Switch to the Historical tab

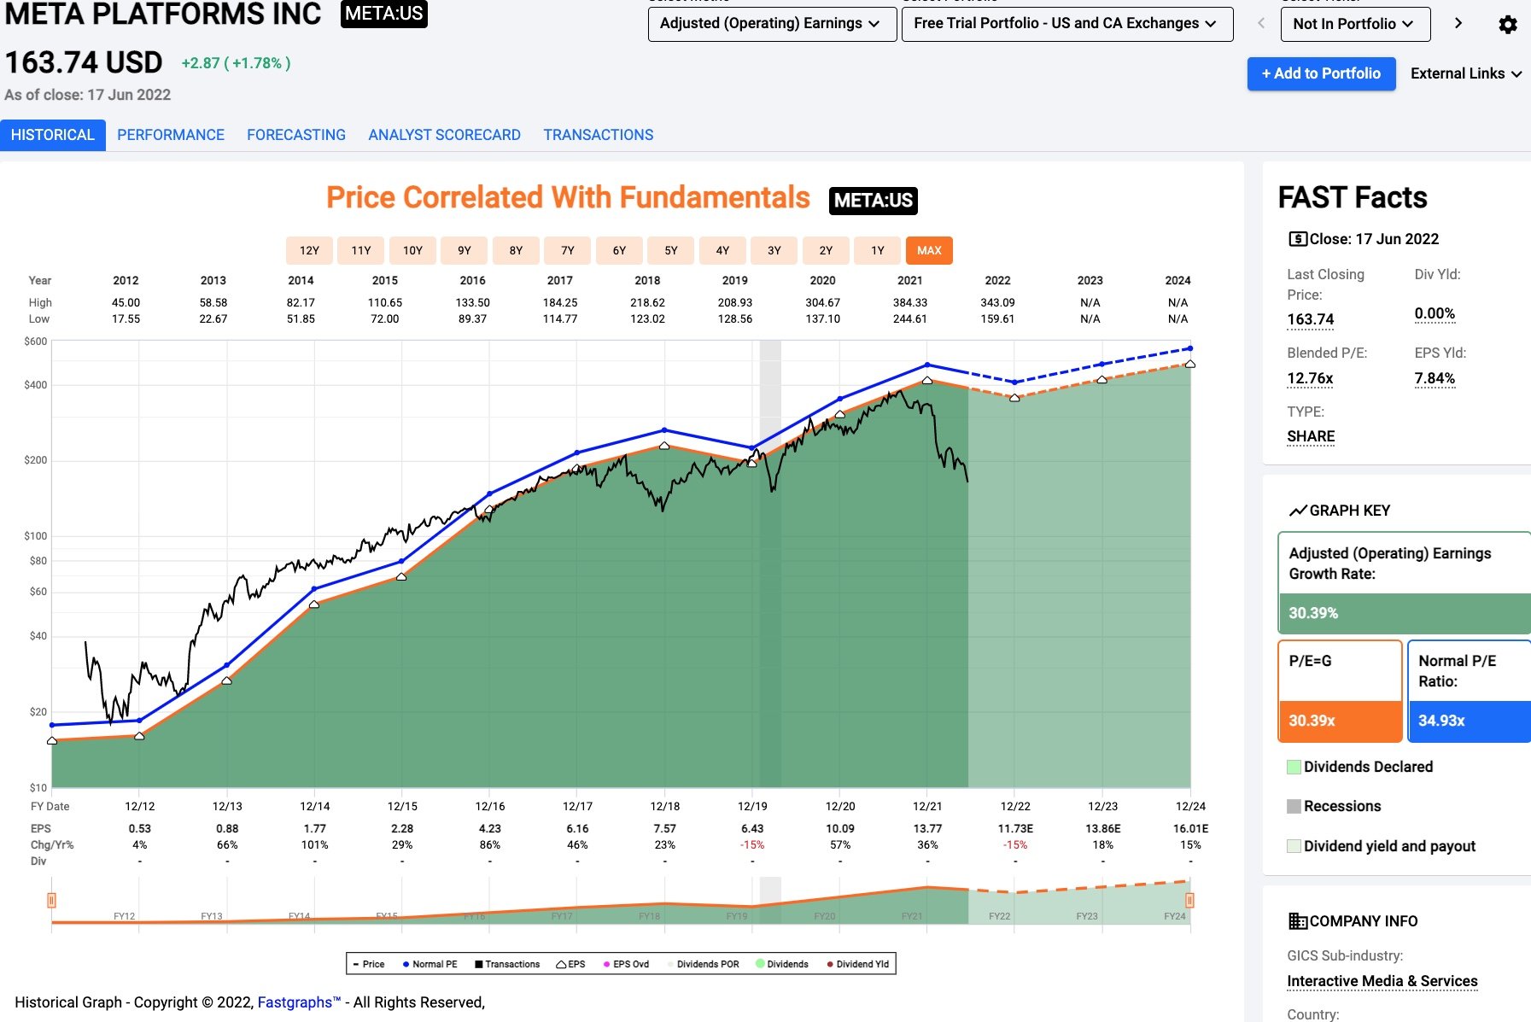[53, 135]
